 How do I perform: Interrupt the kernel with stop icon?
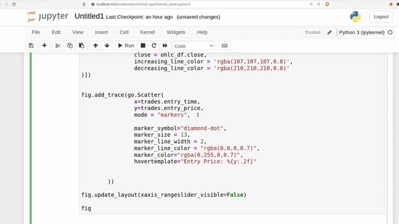pos(143,45)
